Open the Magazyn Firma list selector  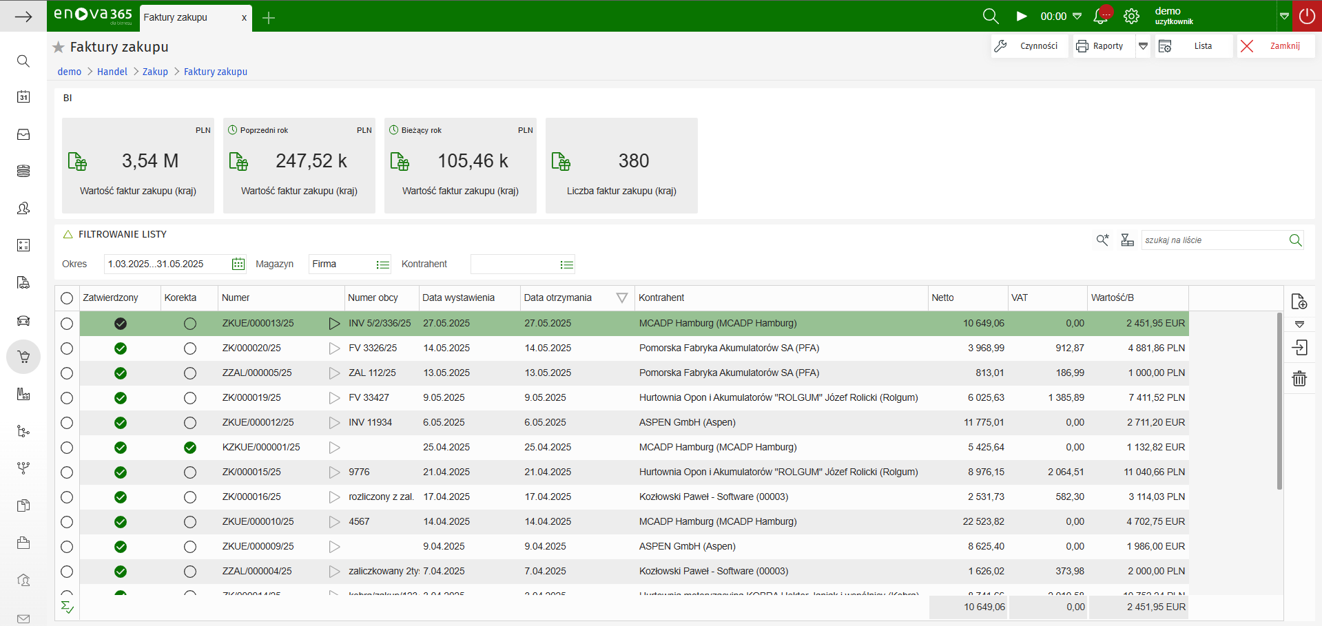pos(383,264)
